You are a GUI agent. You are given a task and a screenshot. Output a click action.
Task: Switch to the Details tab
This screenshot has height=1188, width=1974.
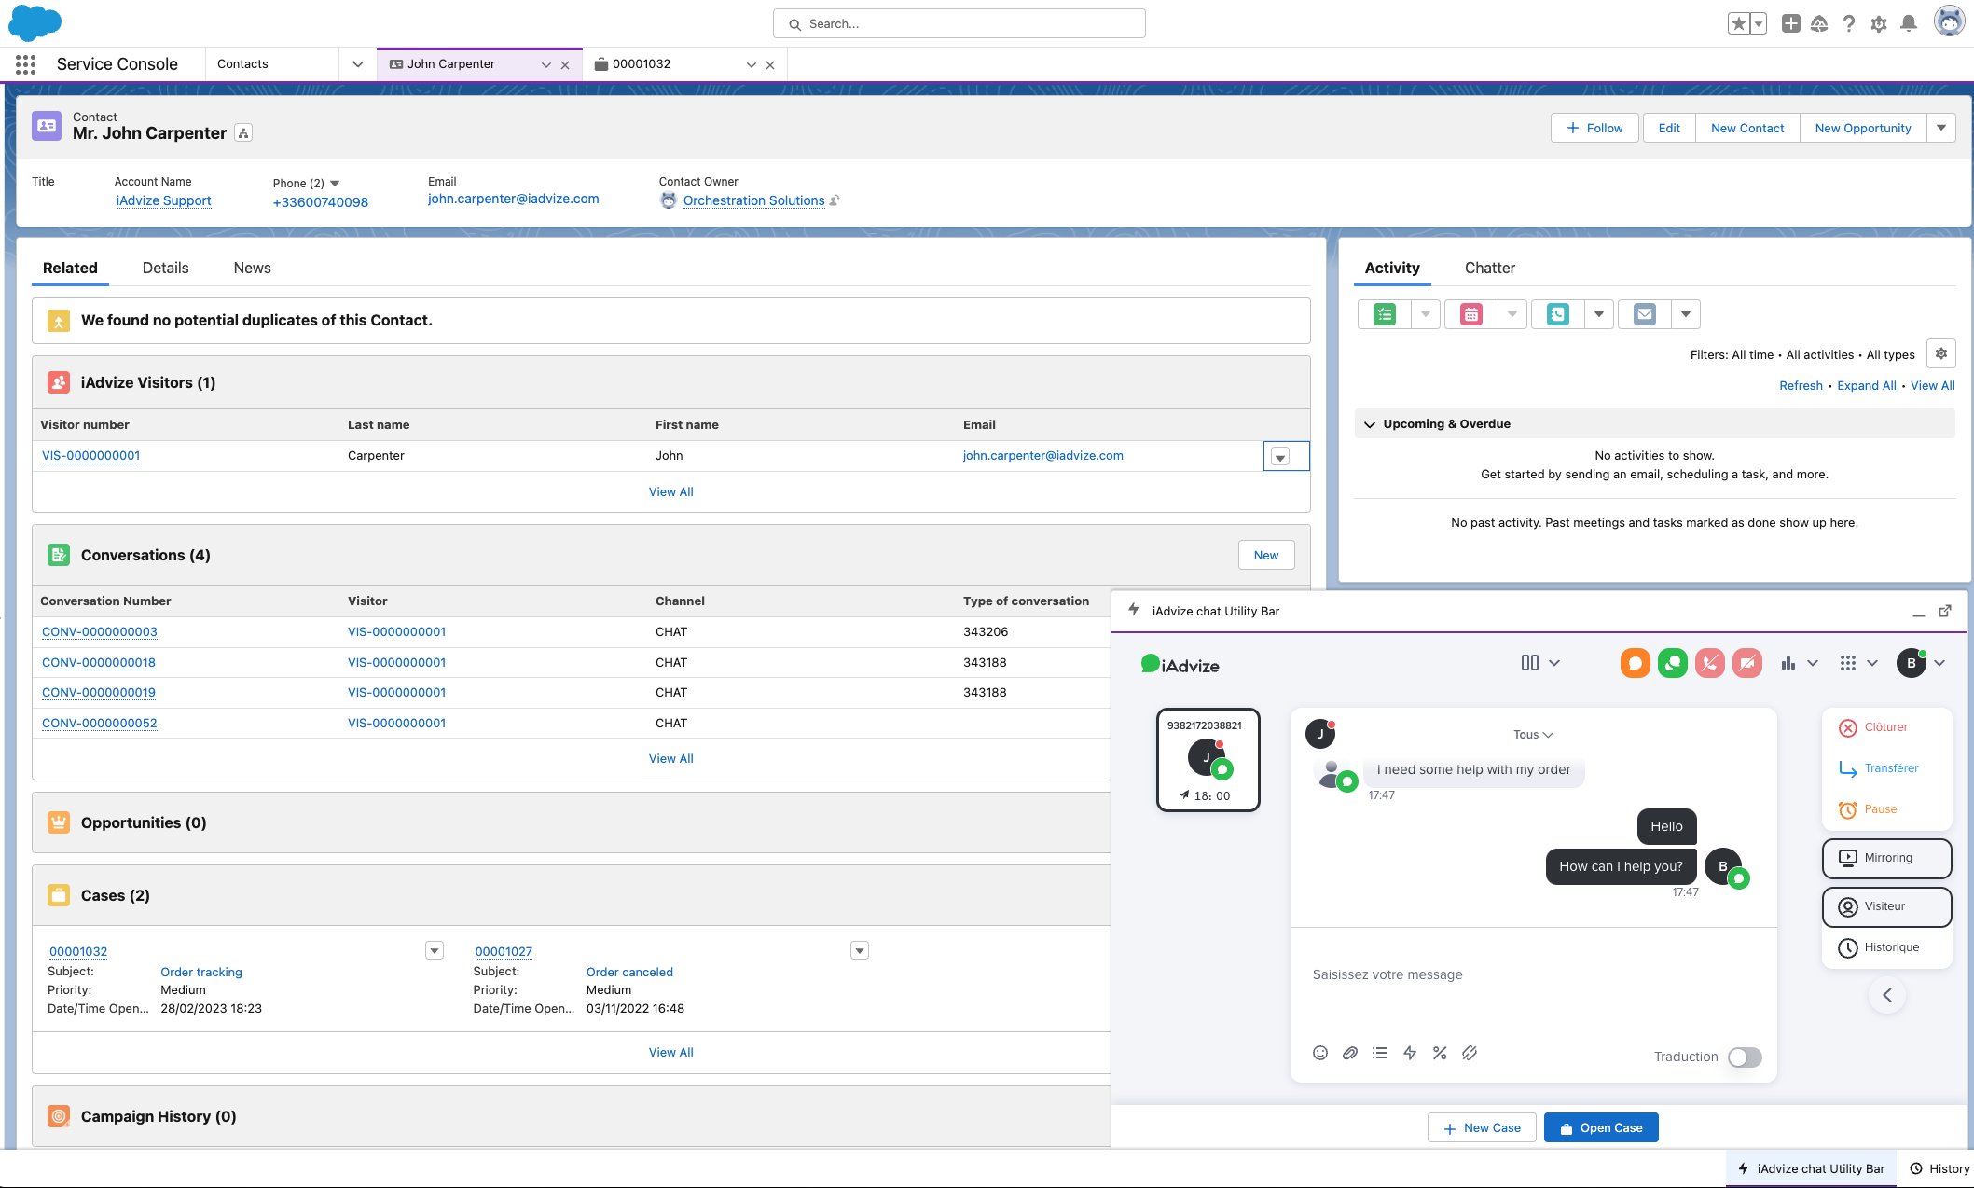tap(165, 268)
